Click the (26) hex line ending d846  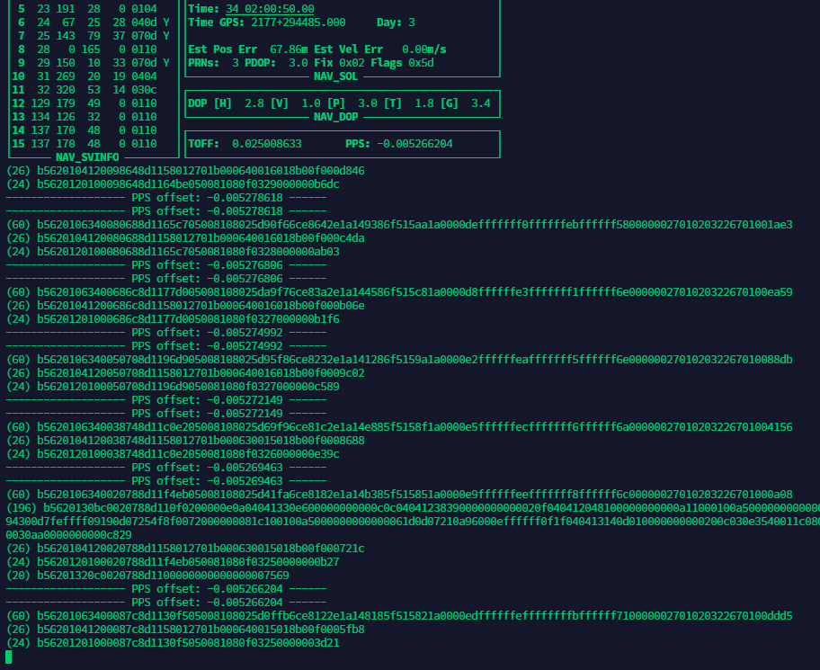click(185, 171)
